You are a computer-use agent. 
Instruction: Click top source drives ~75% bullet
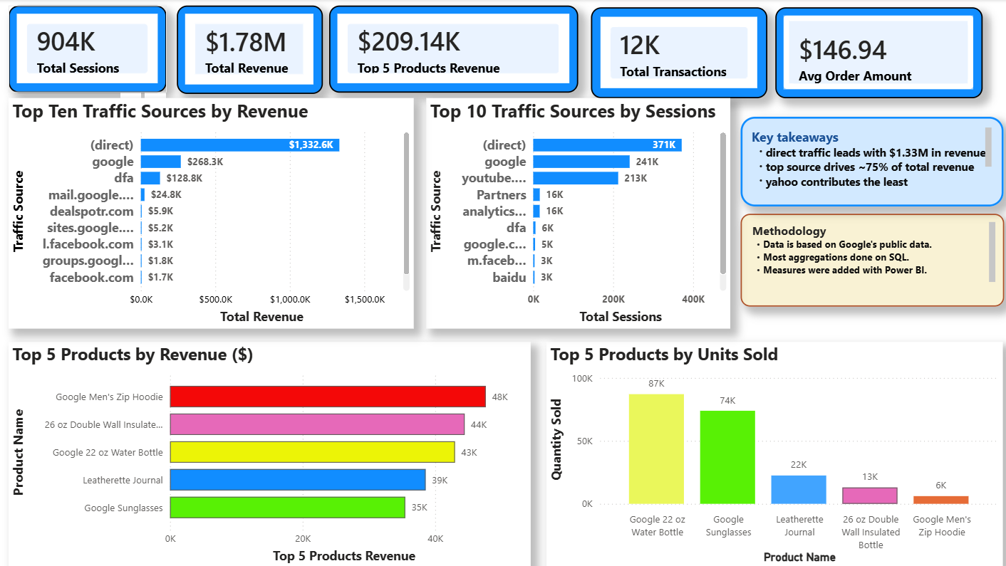869,167
